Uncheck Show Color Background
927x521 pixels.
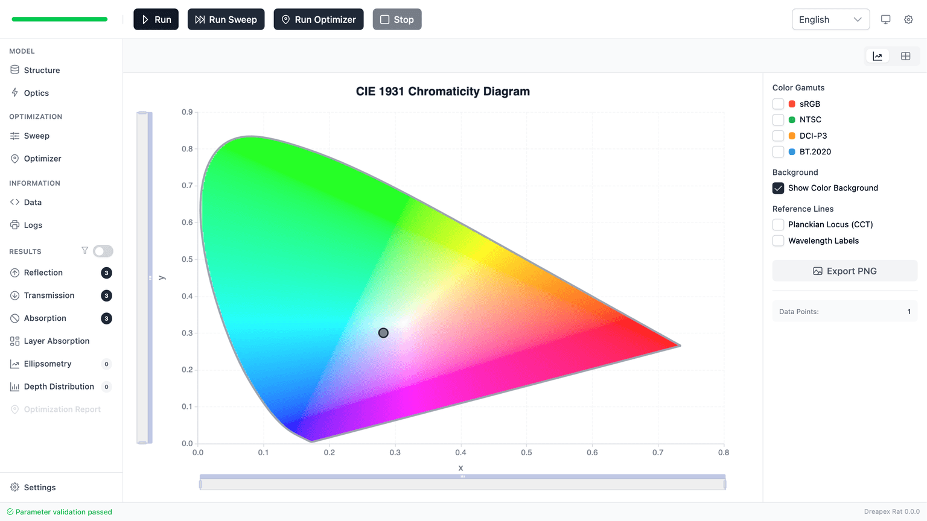779,188
